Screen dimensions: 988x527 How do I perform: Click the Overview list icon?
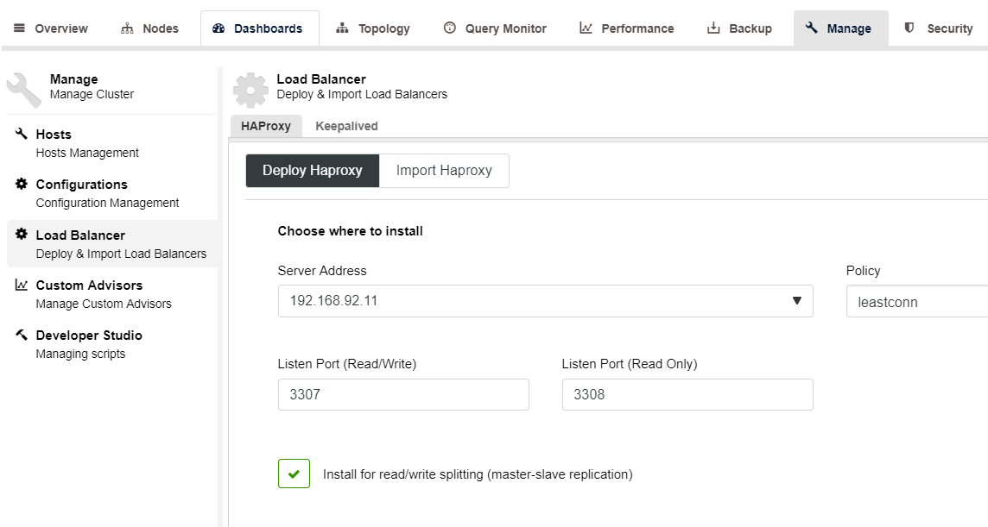pos(20,28)
